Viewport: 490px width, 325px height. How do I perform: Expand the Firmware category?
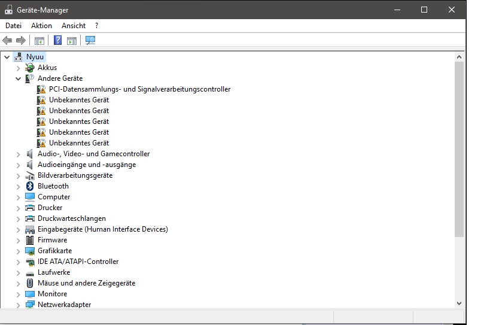coord(18,241)
